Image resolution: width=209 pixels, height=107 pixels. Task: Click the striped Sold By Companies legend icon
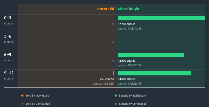point(22,104)
